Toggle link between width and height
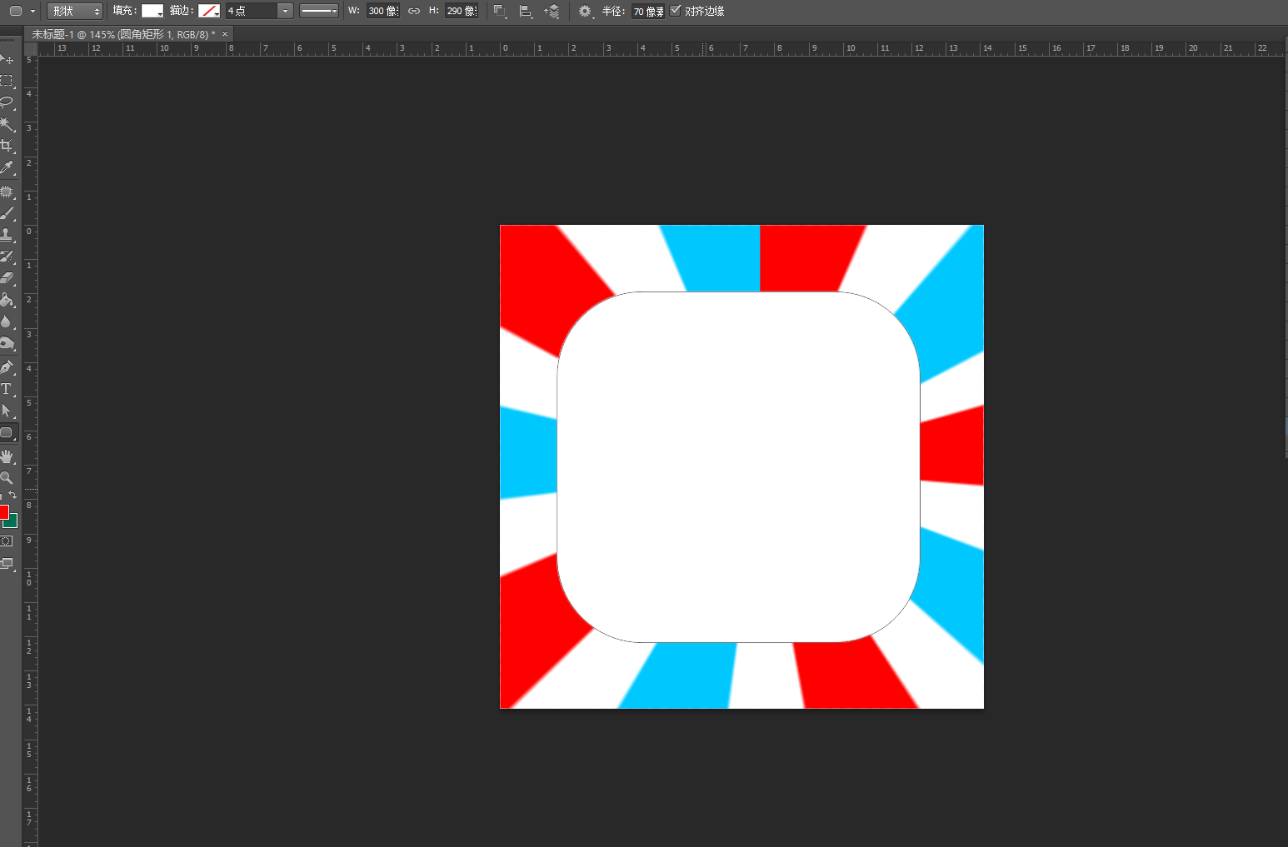This screenshot has height=847, width=1288. pyautogui.click(x=414, y=11)
